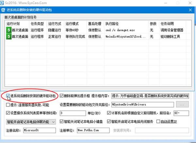Uncheck 进系统后删除安装的硬件驱动包 checkbox
The image size is (196, 143).
(8, 96)
